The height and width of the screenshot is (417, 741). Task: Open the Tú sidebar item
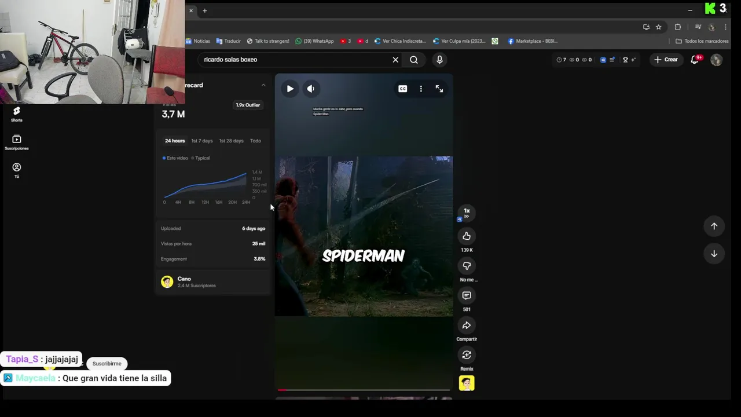click(x=16, y=170)
